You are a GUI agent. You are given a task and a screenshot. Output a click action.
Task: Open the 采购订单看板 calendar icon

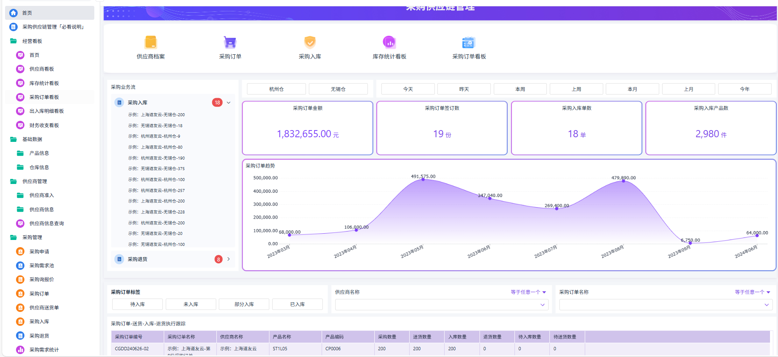point(469,42)
